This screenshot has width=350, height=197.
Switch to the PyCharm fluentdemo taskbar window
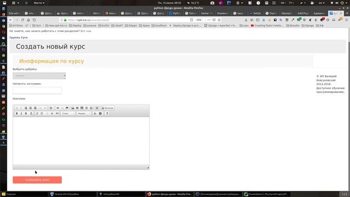266,194
